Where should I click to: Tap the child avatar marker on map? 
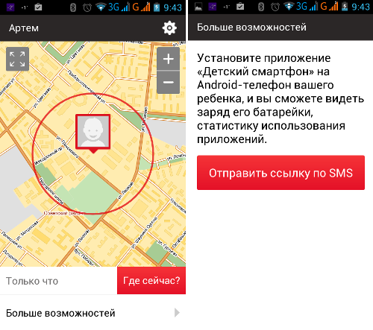[93, 133]
